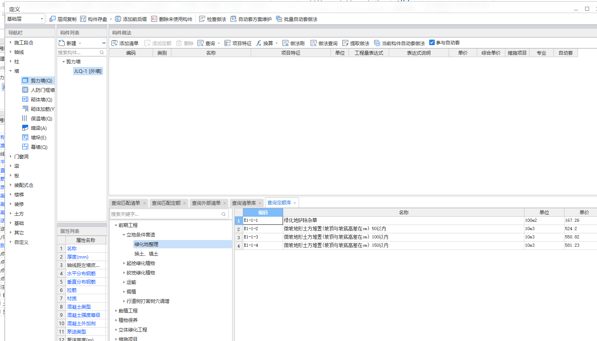Click 新建 component icon
Image resolution: width=597 pixels, height=341 pixels.
[61, 43]
